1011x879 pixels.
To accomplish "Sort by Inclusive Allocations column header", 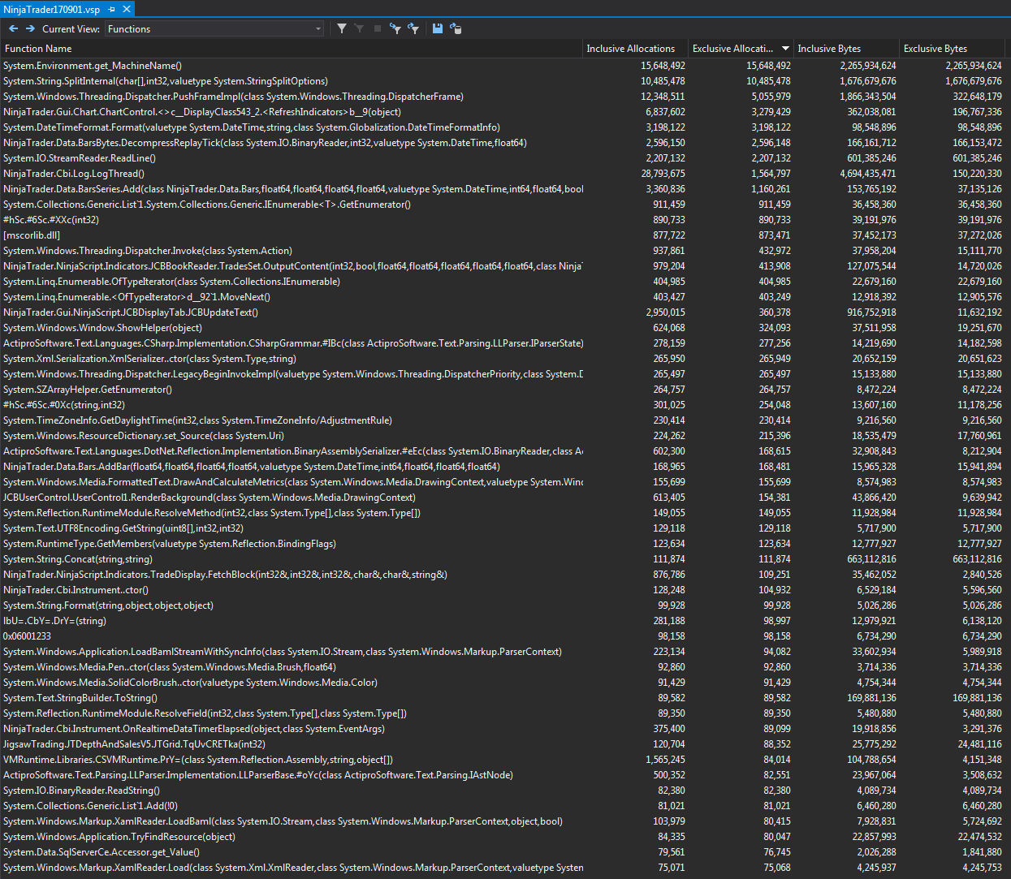I will click(635, 49).
